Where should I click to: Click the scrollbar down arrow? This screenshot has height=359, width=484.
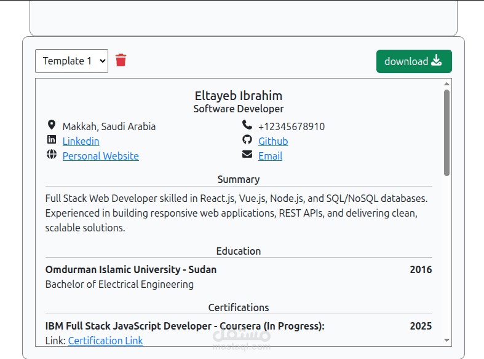pos(446,340)
